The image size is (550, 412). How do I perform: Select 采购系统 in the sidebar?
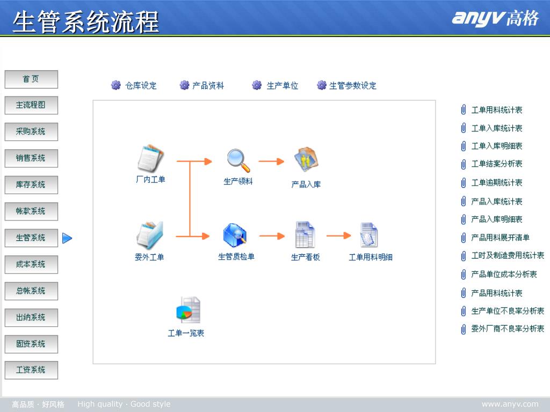click(x=31, y=132)
